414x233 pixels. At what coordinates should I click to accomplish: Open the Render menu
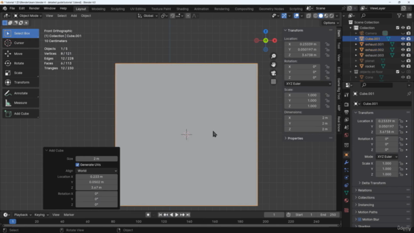(x=34, y=8)
